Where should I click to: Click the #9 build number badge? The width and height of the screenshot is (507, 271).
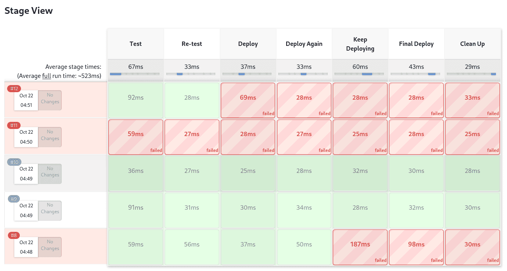13,199
